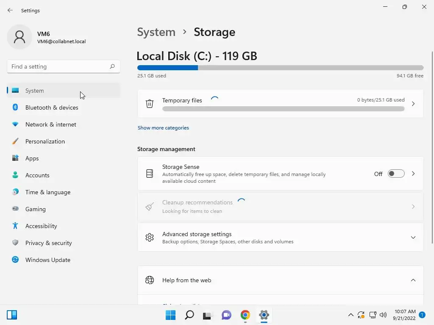Click the Privacy & security shield icon
434x325 pixels.
(15, 243)
